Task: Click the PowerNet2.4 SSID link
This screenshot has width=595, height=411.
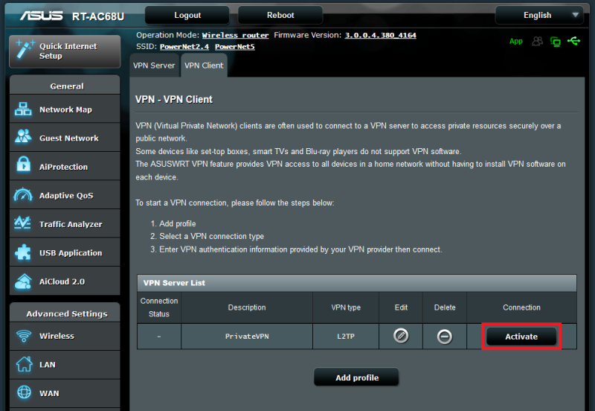Action: tap(184, 47)
